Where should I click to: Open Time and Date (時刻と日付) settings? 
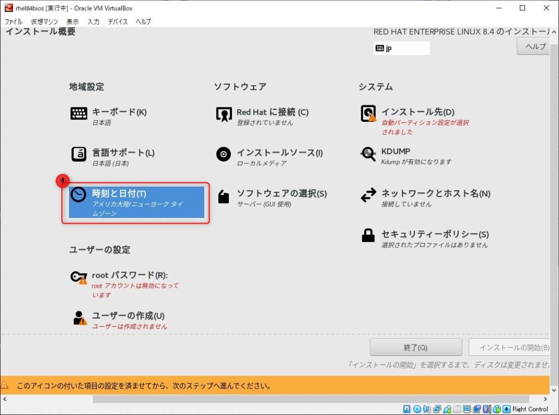click(136, 202)
